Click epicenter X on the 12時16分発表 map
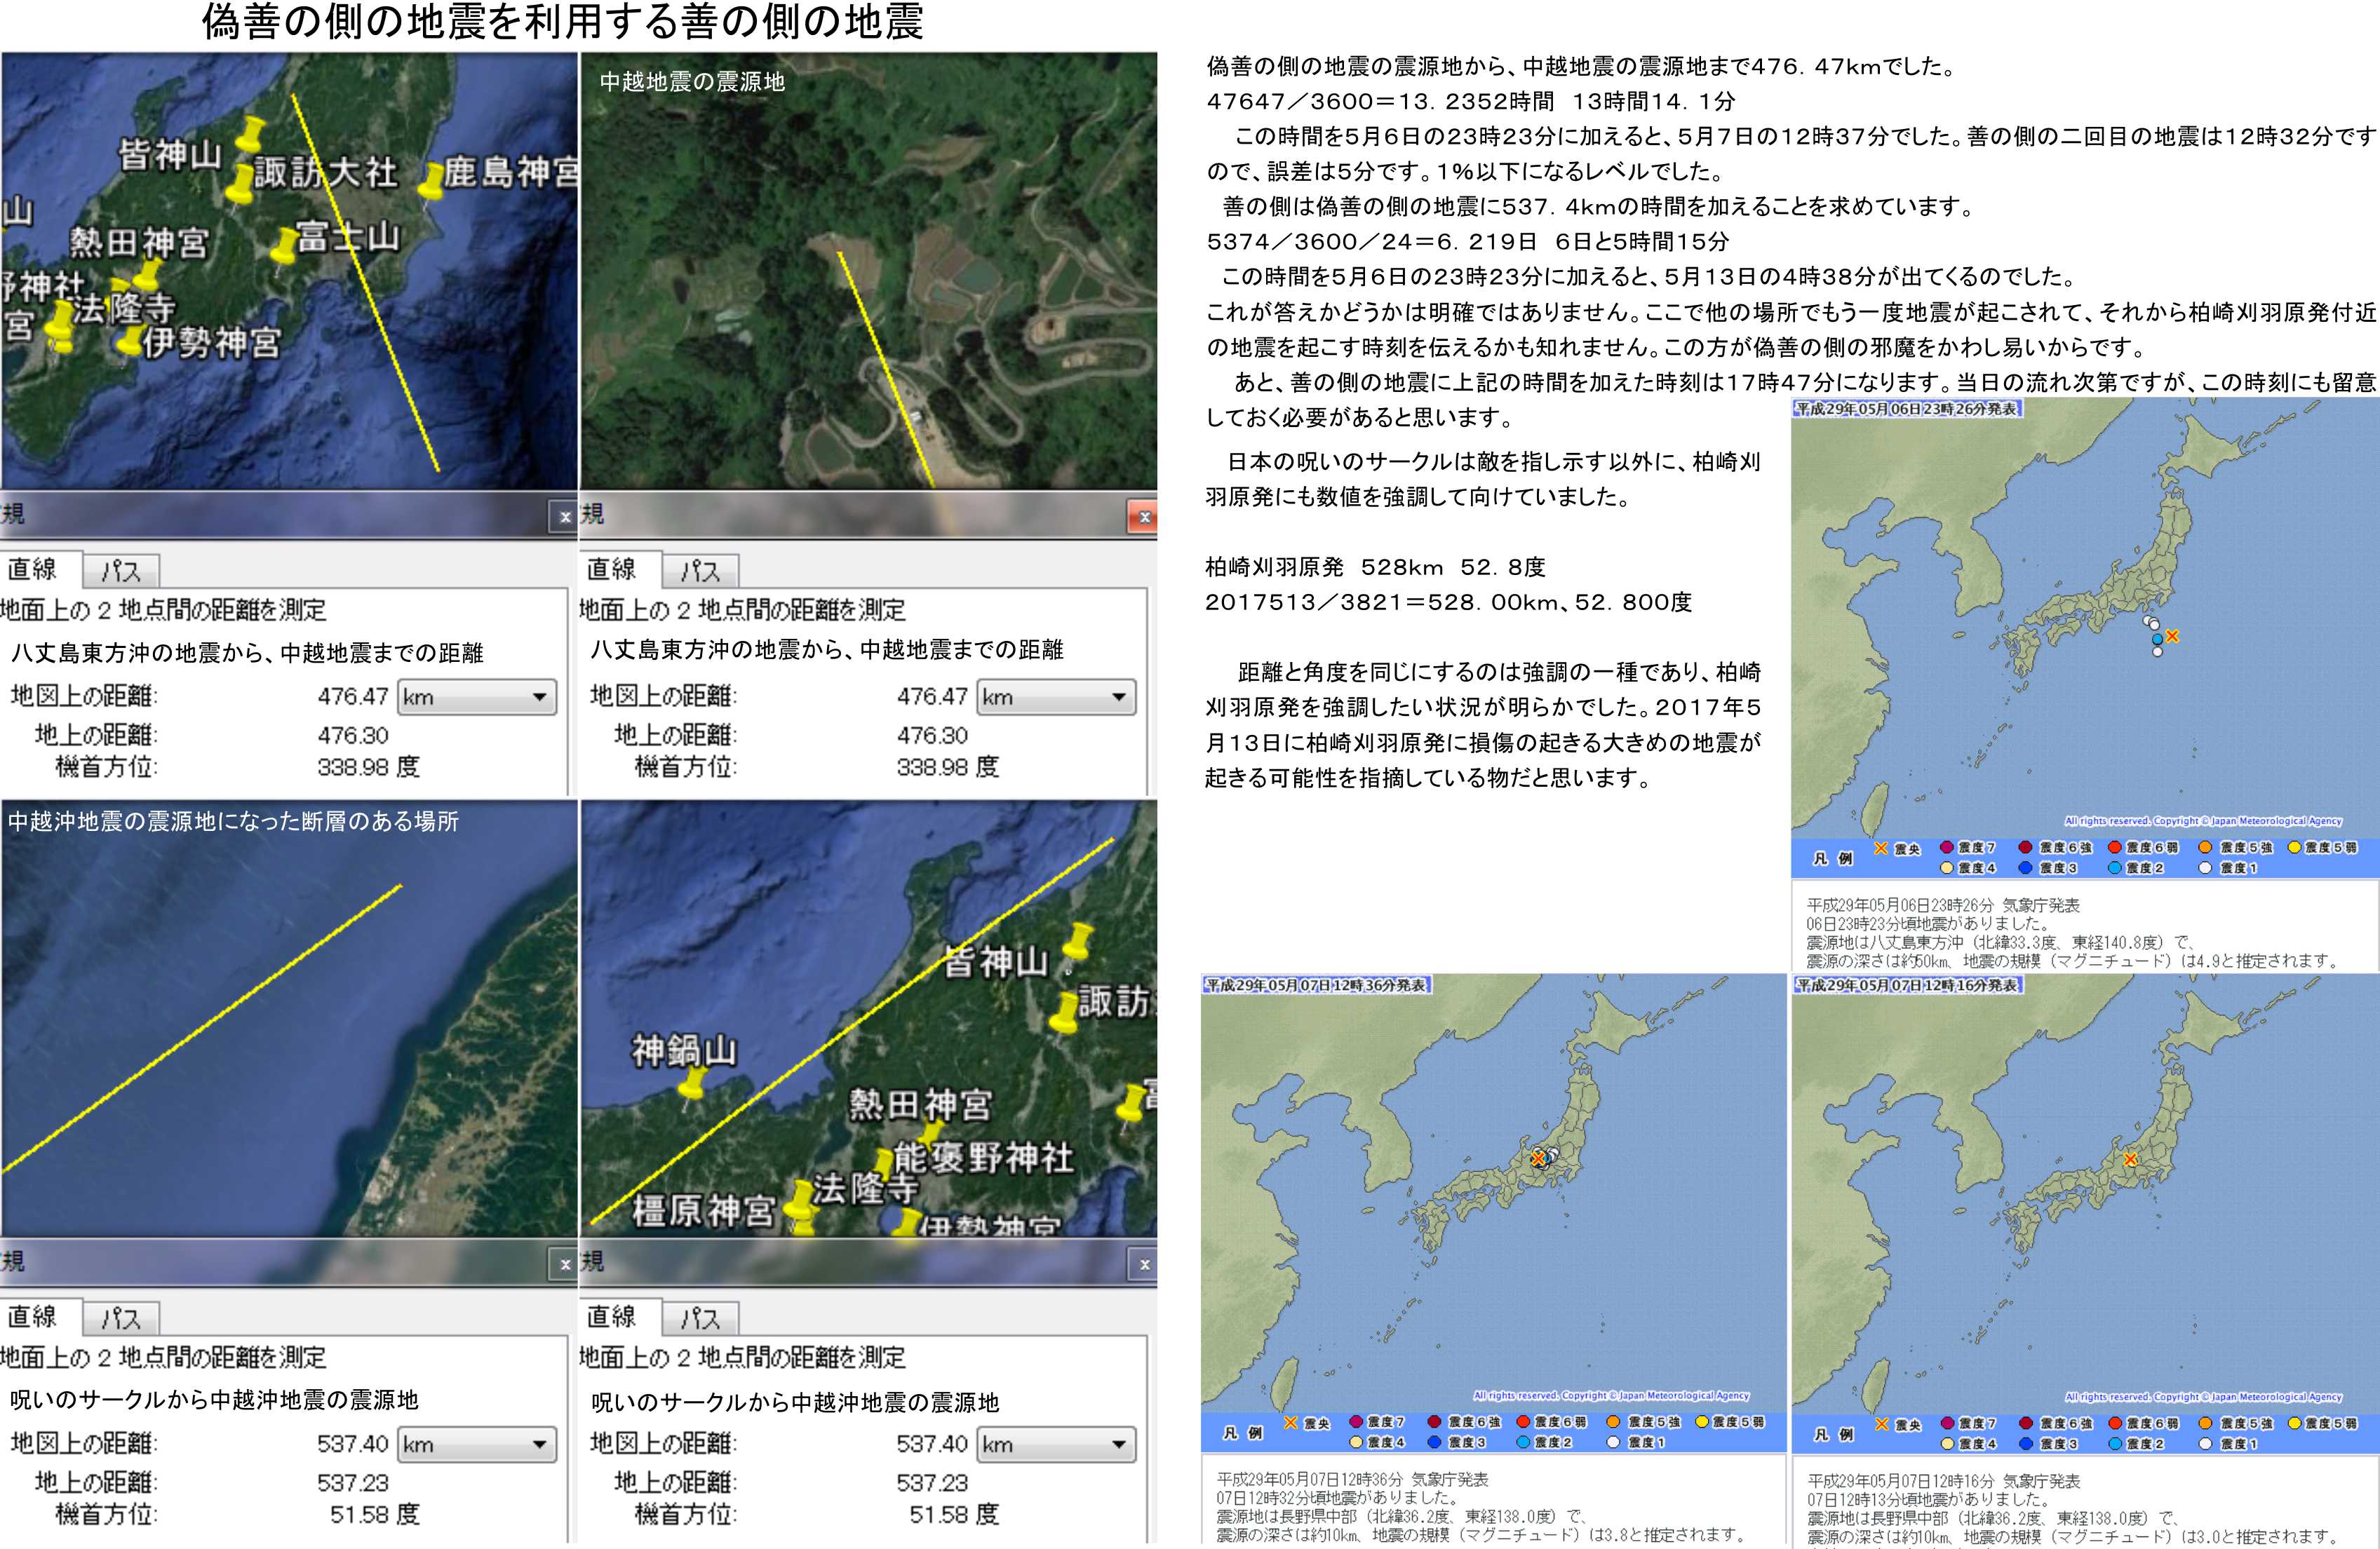The image size is (2380, 1549). click(x=2130, y=1160)
